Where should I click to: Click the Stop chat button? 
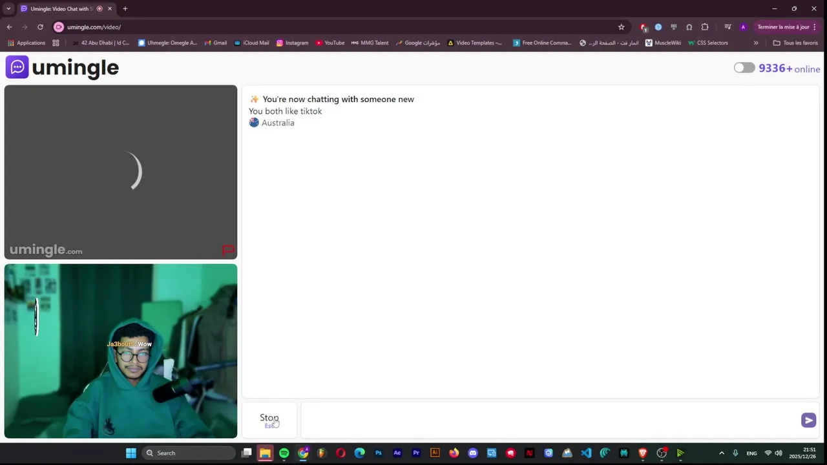point(269,420)
